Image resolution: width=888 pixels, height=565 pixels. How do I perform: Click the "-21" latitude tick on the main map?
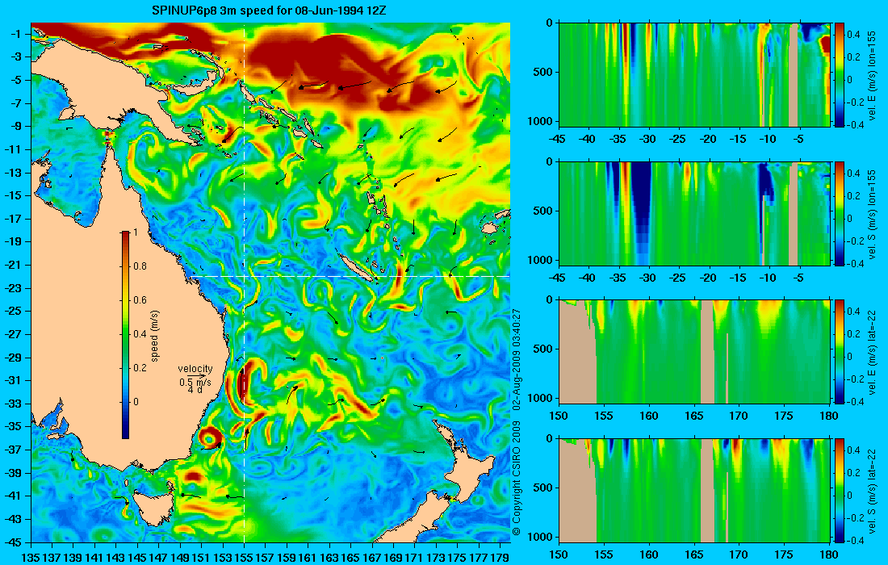[14, 265]
